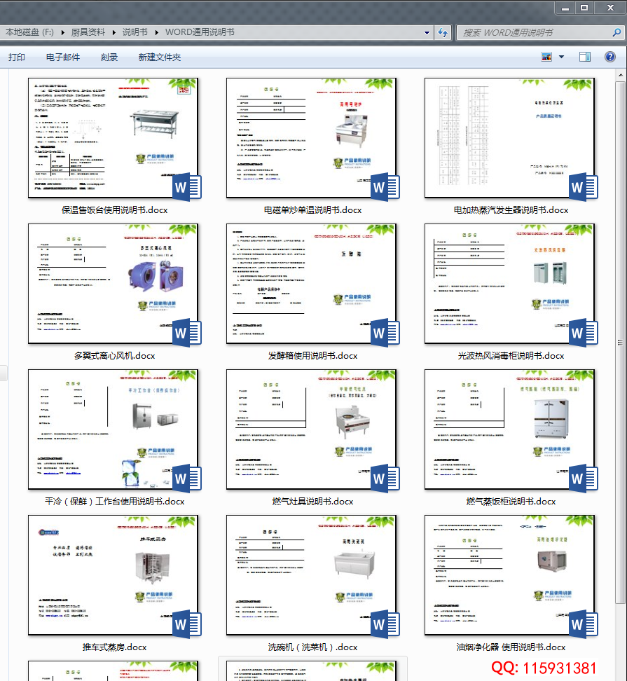Open the Help question mark icon
This screenshot has height=681, width=627.
[609, 57]
